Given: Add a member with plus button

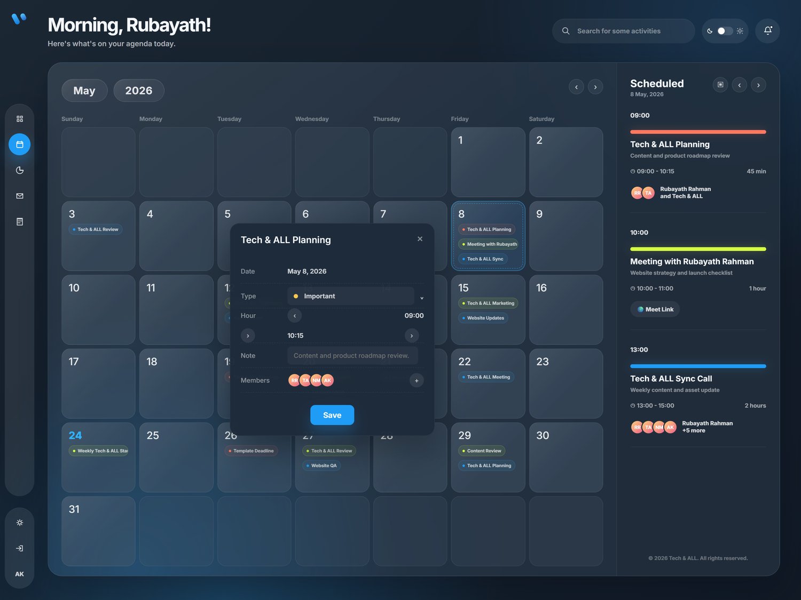Looking at the screenshot, I should (x=417, y=380).
